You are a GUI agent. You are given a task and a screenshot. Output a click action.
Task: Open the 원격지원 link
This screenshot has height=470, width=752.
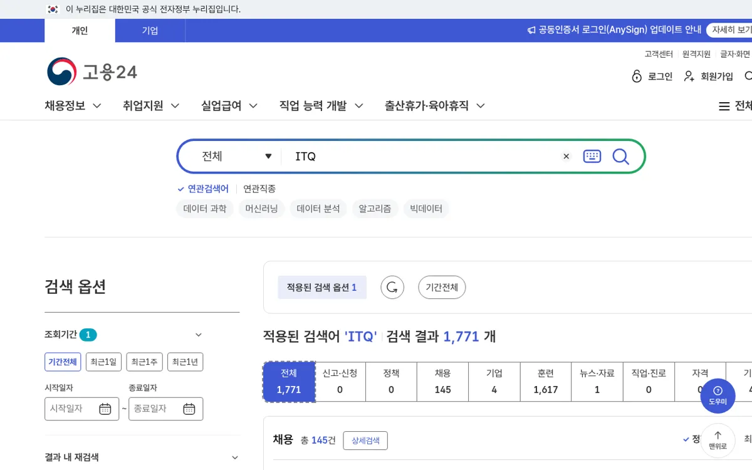(x=696, y=55)
